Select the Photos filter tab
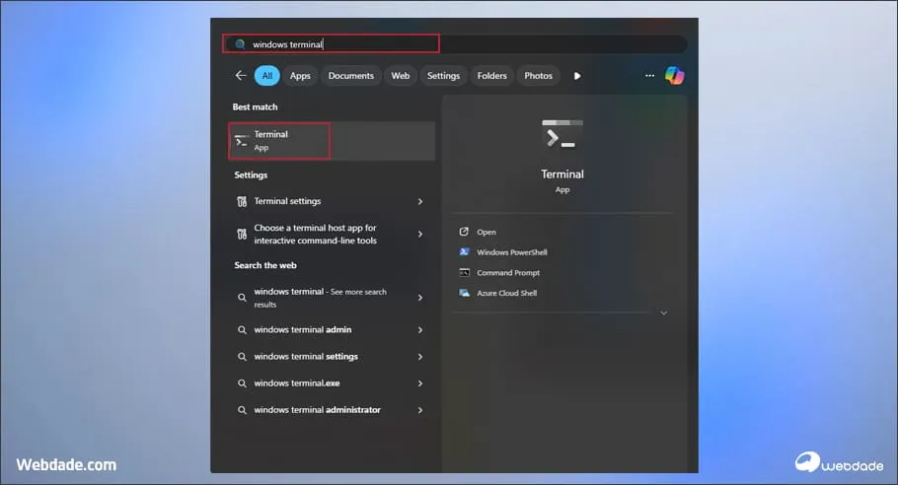The image size is (898, 485). (x=539, y=76)
